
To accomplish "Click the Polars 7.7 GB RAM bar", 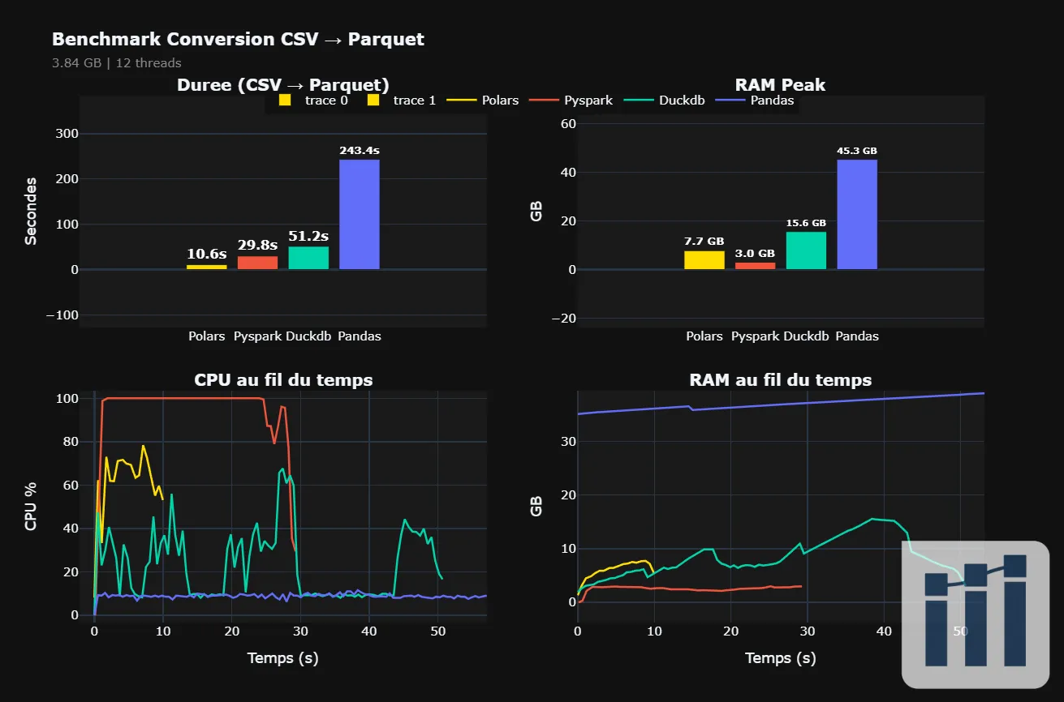I will click(704, 260).
